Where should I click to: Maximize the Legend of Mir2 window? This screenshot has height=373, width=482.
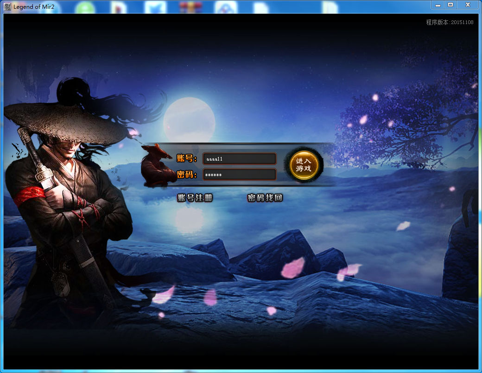point(450,5)
